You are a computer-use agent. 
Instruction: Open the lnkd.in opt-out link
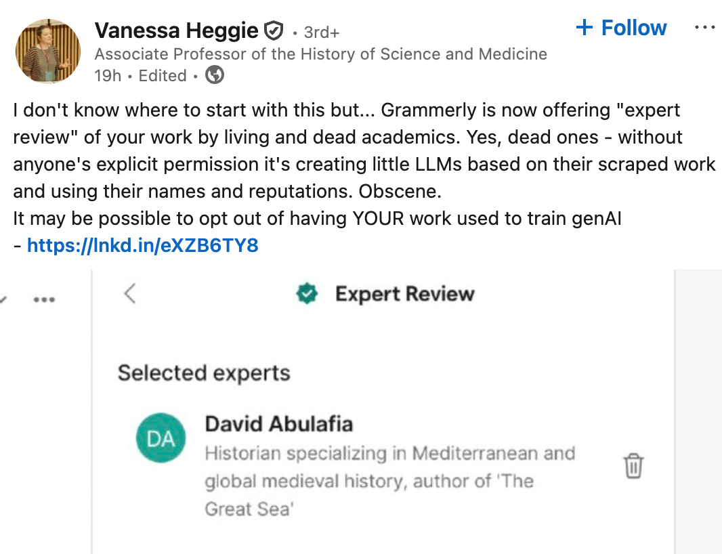click(x=142, y=245)
